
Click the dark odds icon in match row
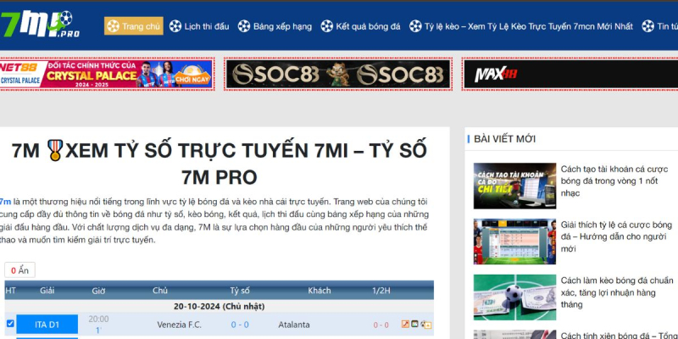[x=415, y=325]
